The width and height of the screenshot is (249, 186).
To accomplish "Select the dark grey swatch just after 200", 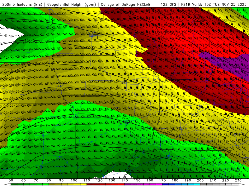I will click(204, 184).
